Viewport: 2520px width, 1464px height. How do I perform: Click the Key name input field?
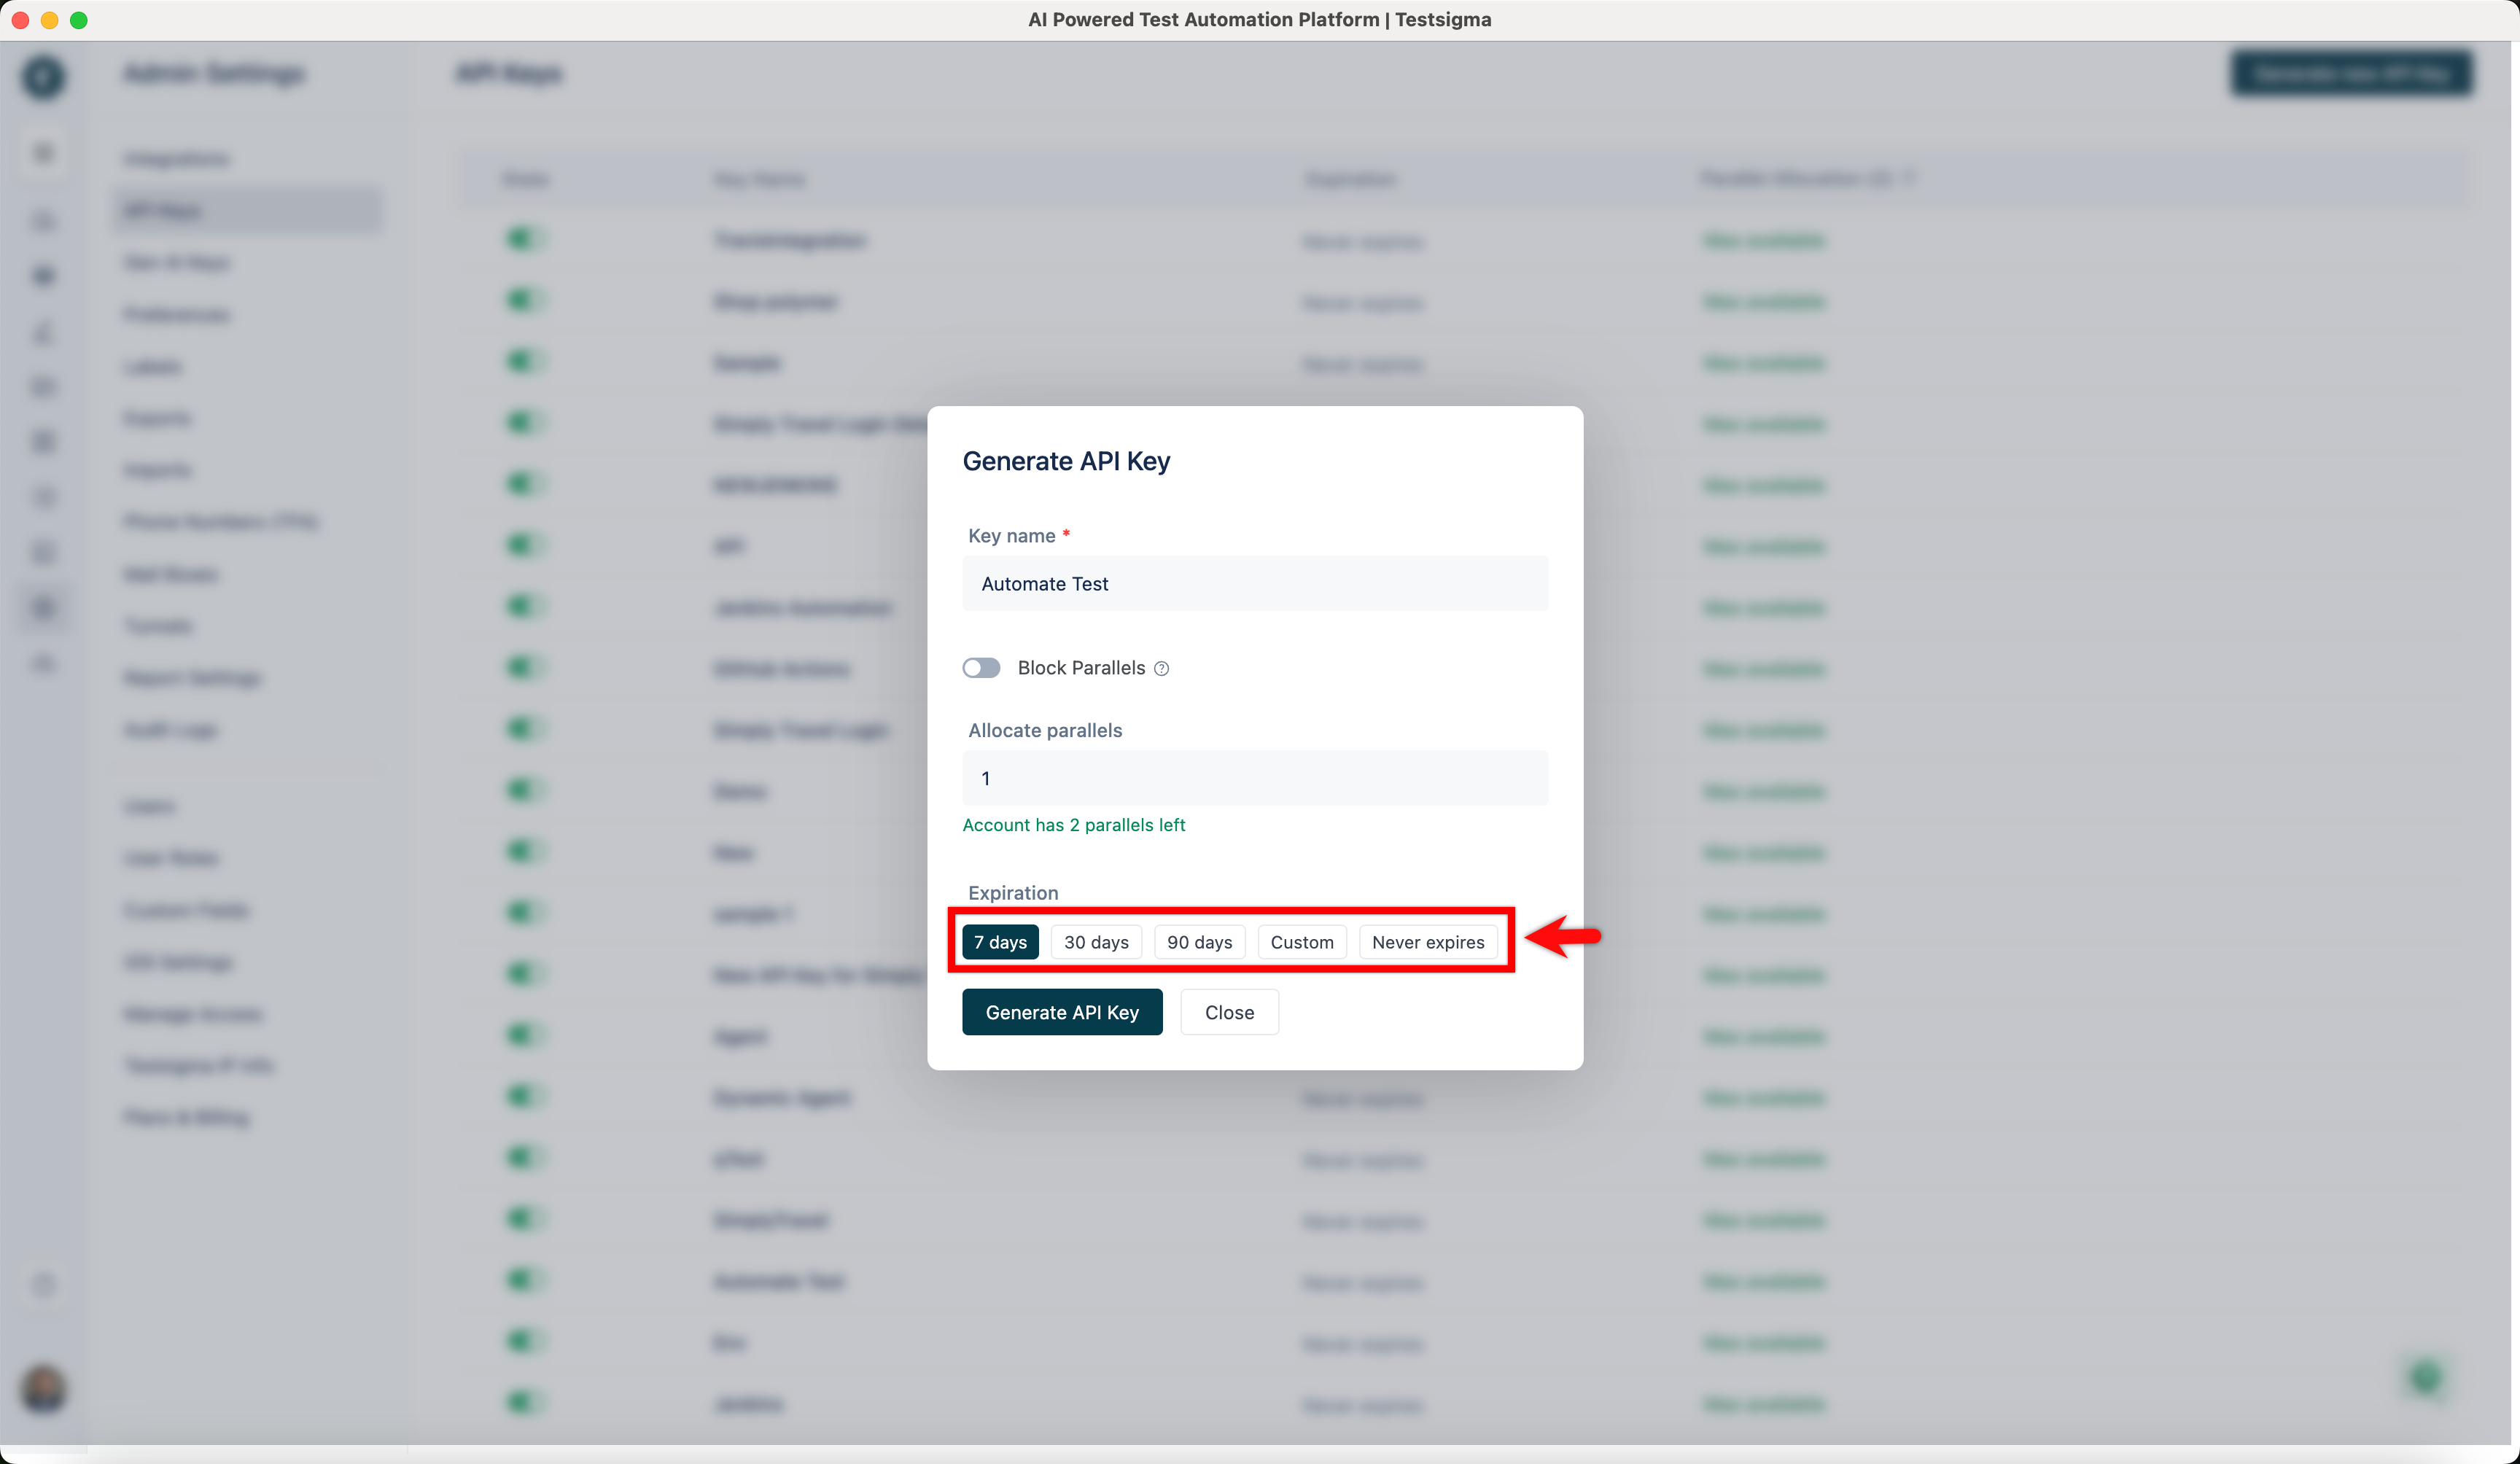pyautogui.click(x=1254, y=584)
